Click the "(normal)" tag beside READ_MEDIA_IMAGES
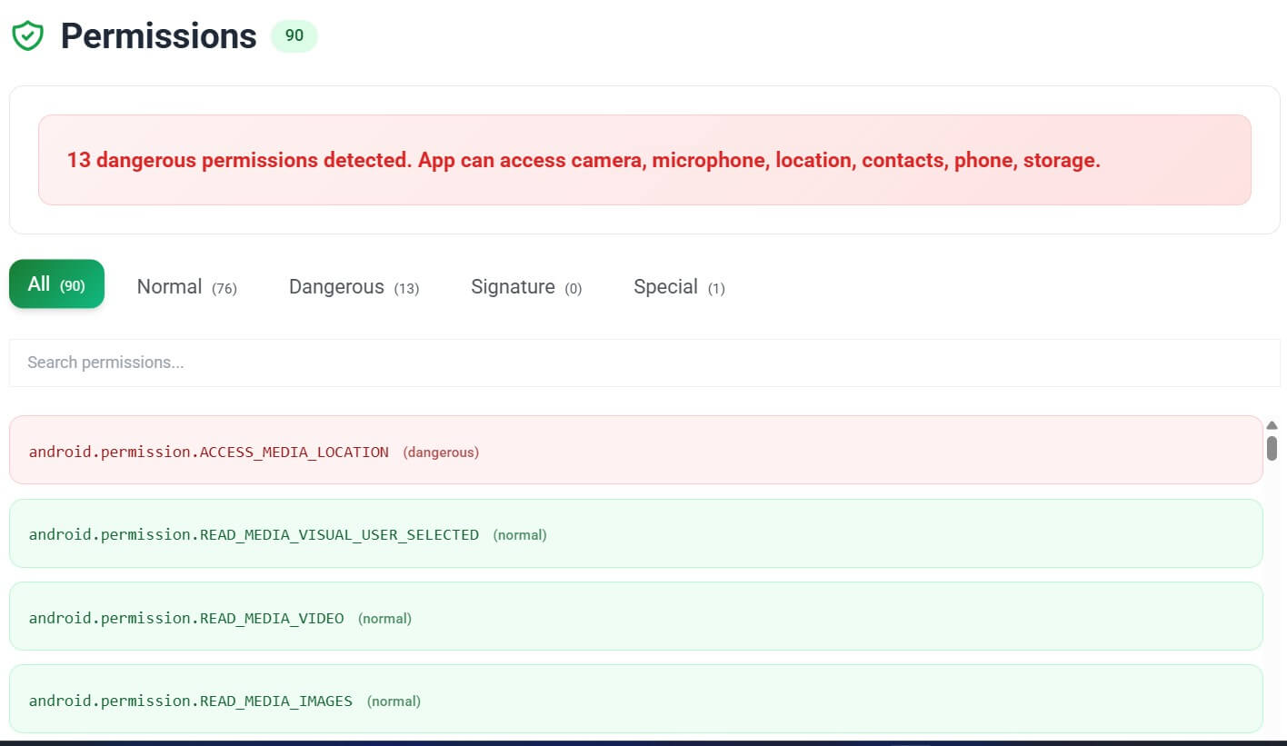This screenshot has width=1287, height=746. 394,701
